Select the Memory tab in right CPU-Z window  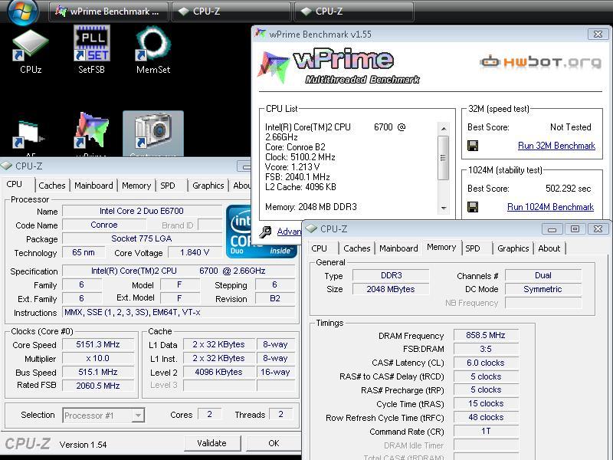point(441,247)
